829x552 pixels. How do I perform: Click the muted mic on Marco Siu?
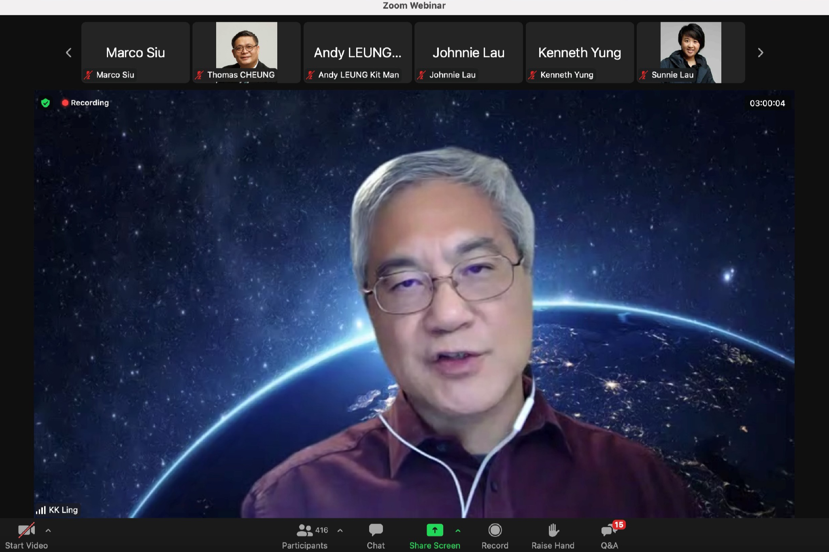(x=88, y=75)
